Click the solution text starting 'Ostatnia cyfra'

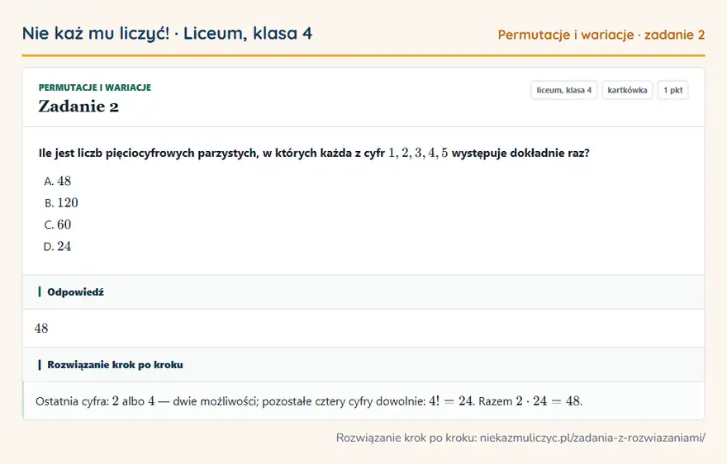point(309,401)
